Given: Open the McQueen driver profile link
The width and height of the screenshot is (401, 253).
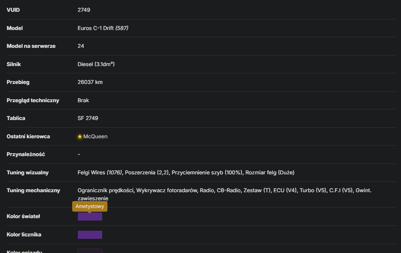Looking at the screenshot, I should pyautogui.click(x=95, y=137).
